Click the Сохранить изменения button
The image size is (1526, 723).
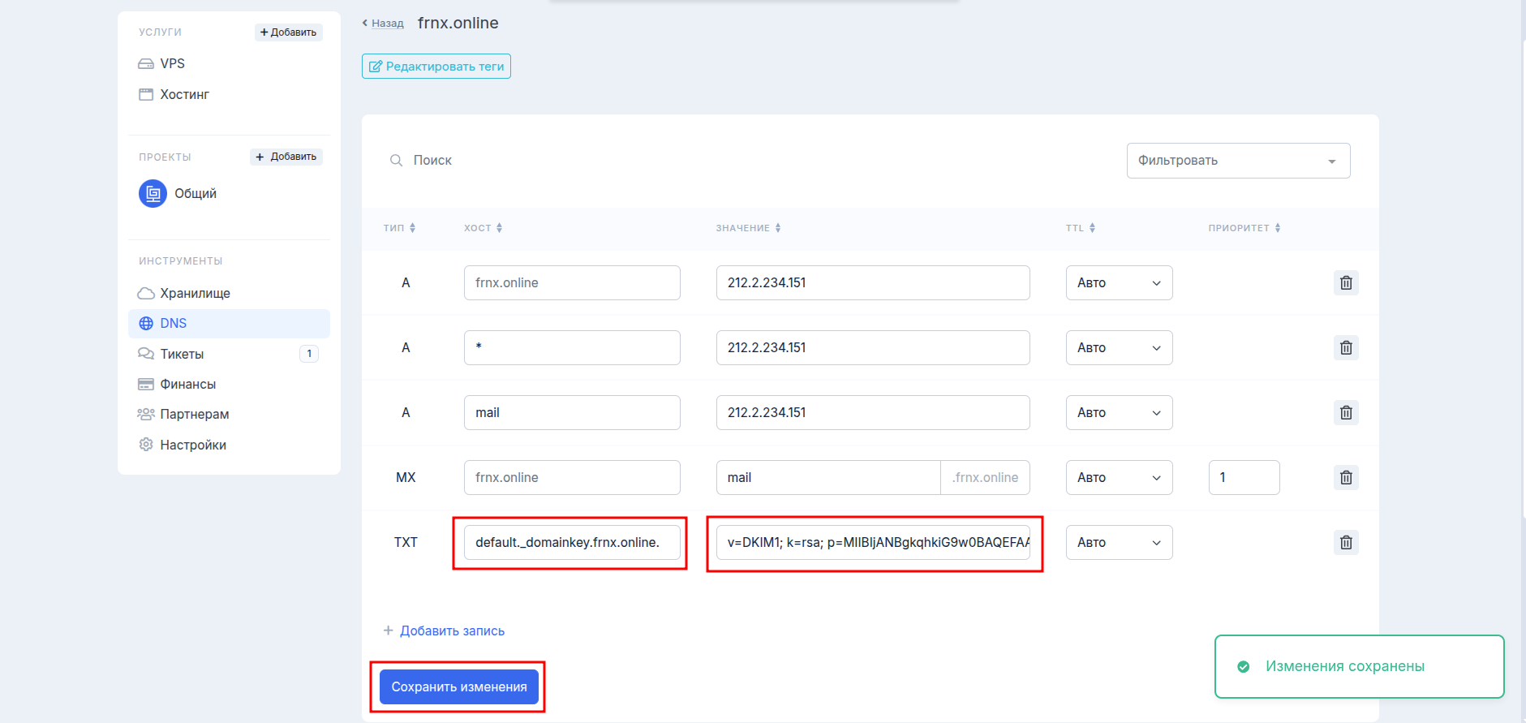click(458, 686)
